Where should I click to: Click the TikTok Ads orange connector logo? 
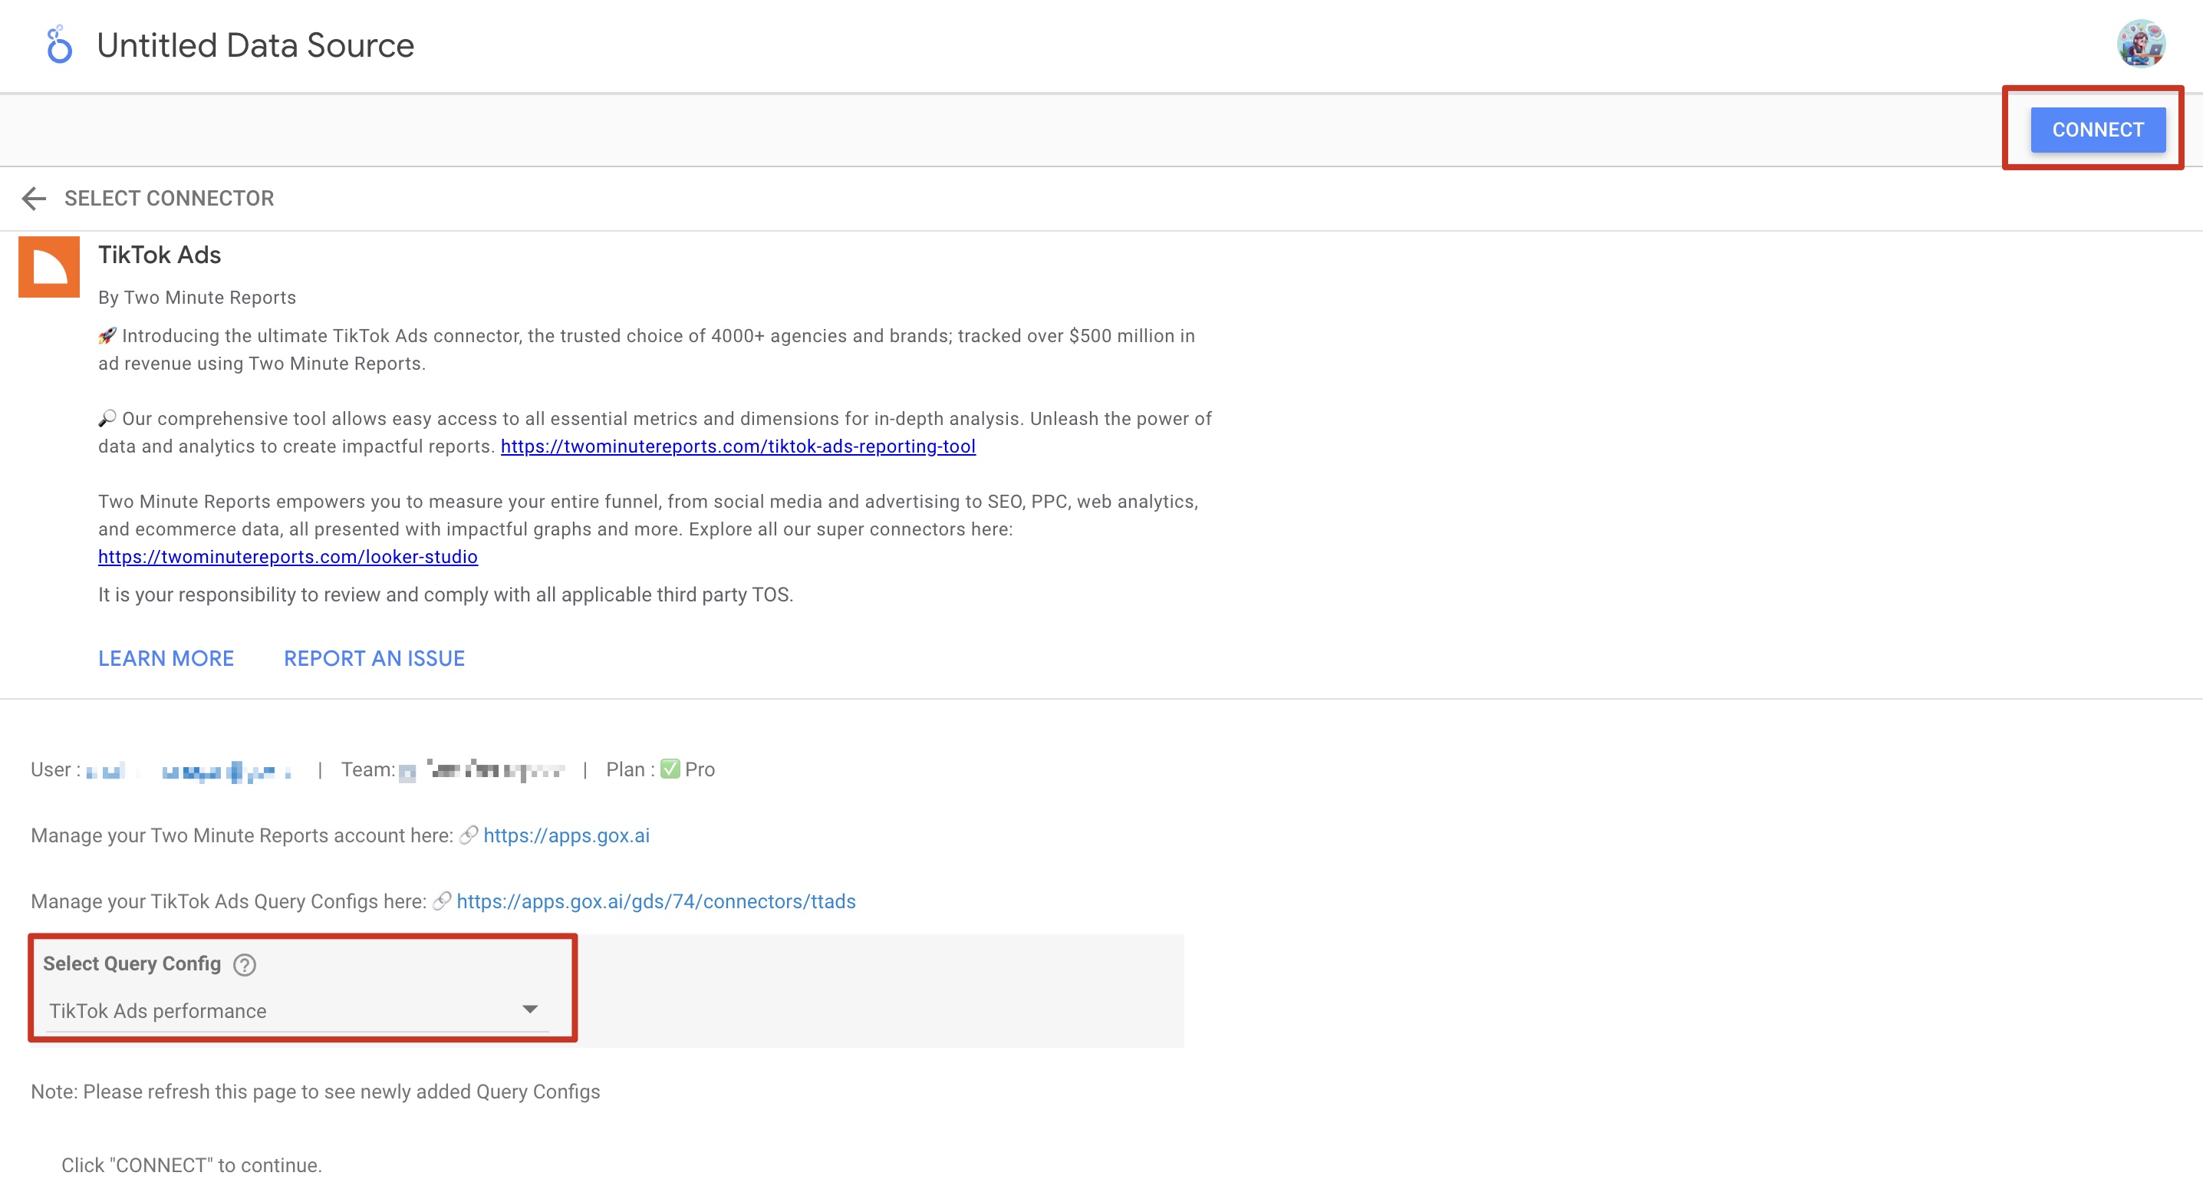[x=49, y=267]
